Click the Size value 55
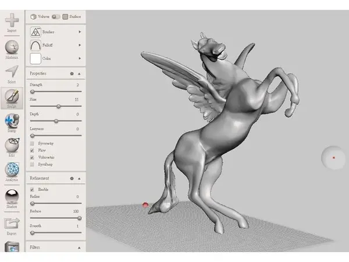Viewport: 349px width, 262px height. [77, 100]
